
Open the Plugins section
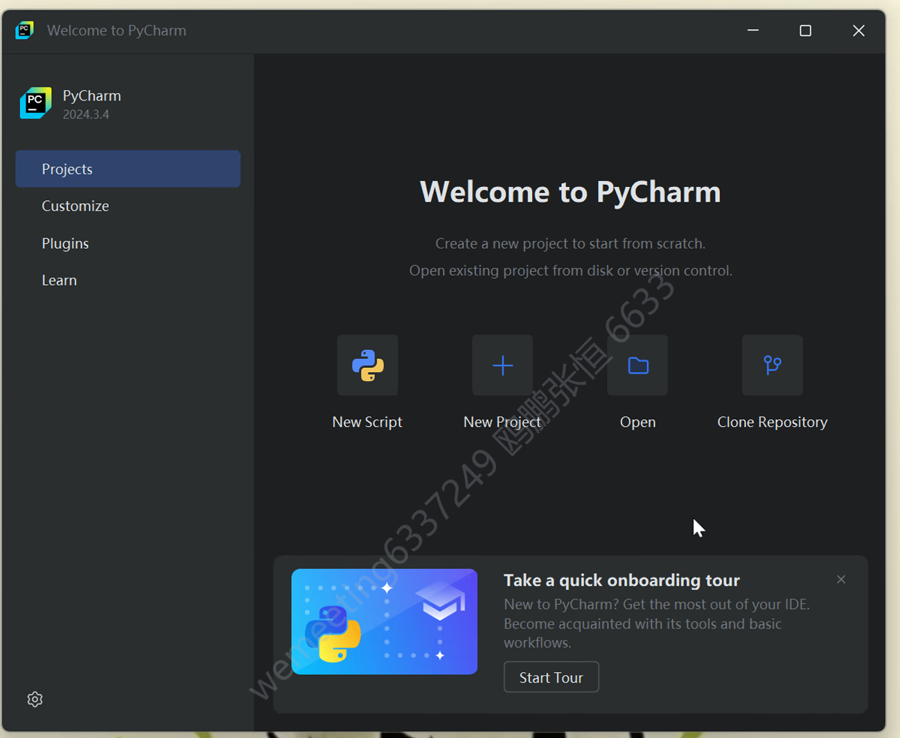point(65,243)
